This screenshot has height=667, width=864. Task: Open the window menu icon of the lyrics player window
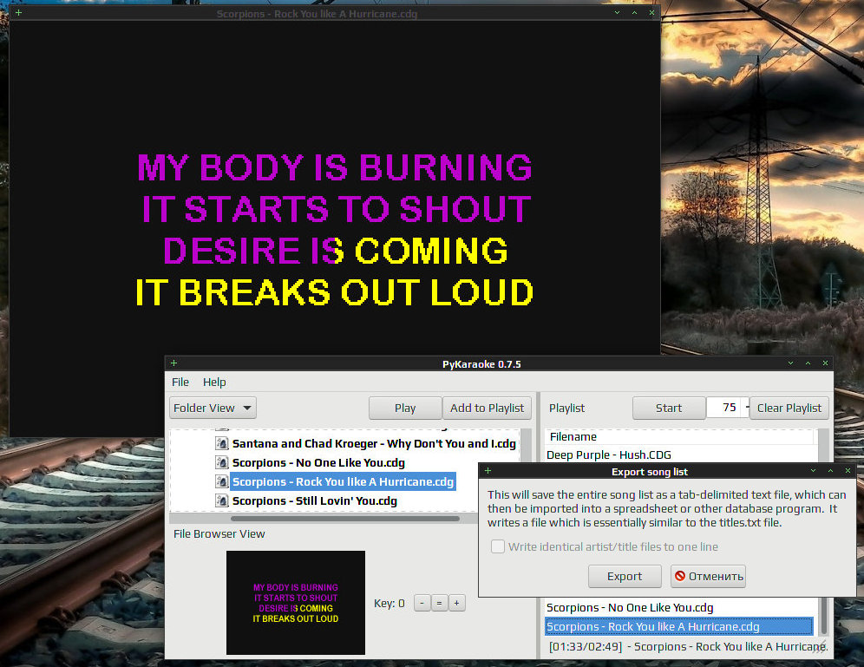click(19, 12)
